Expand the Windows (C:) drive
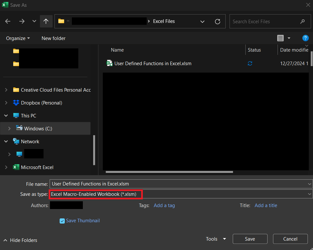 [9, 128]
